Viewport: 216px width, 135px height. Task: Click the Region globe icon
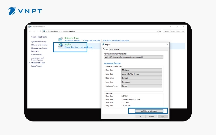tap(60, 46)
